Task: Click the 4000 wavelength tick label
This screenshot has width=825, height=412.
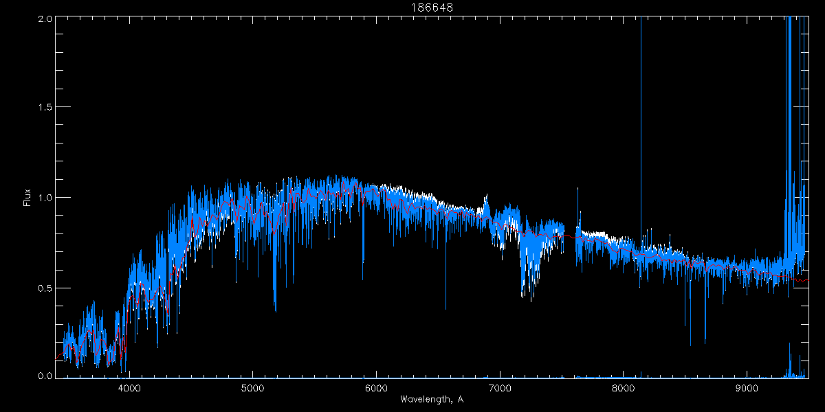Action: point(129,388)
